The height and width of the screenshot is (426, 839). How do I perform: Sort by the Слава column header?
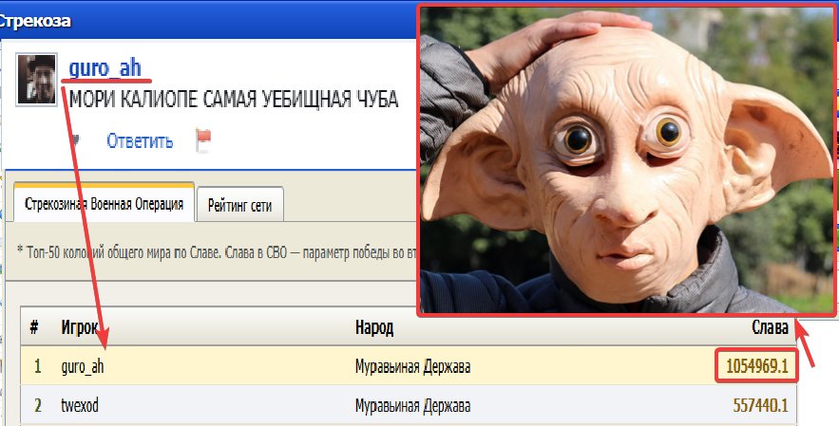(x=770, y=327)
